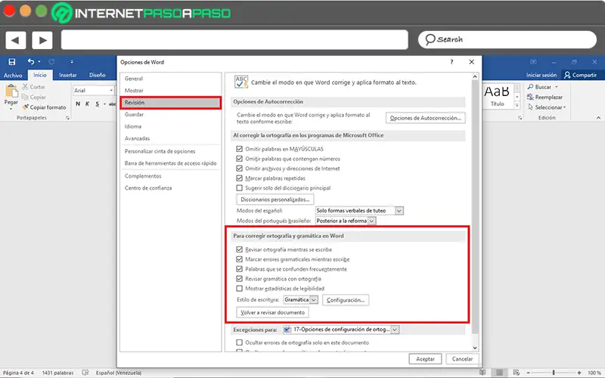Image resolution: width=605 pixels, height=378 pixels.
Task: Click the Save icon in Word quick access
Action: (x=12, y=62)
